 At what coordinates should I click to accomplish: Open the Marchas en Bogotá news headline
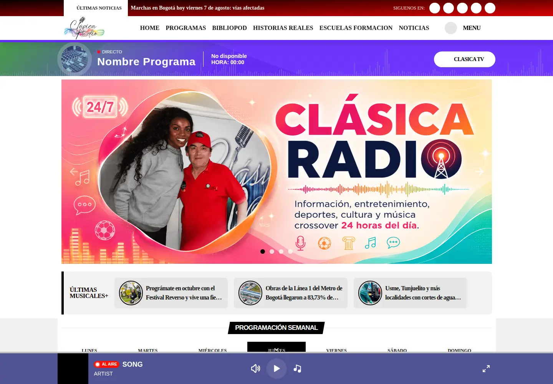coord(197,8)
